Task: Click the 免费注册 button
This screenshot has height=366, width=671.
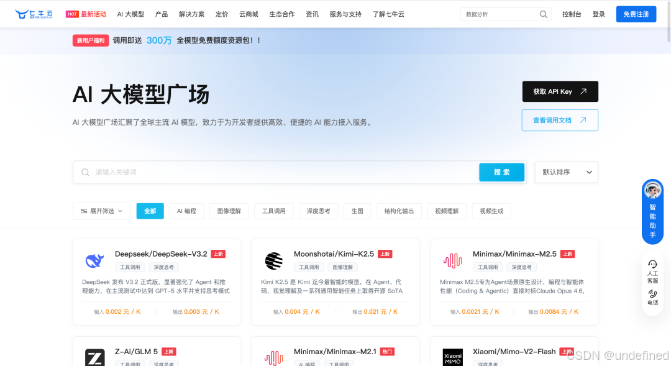Action: pyautogui.click(x=636, y=14)
